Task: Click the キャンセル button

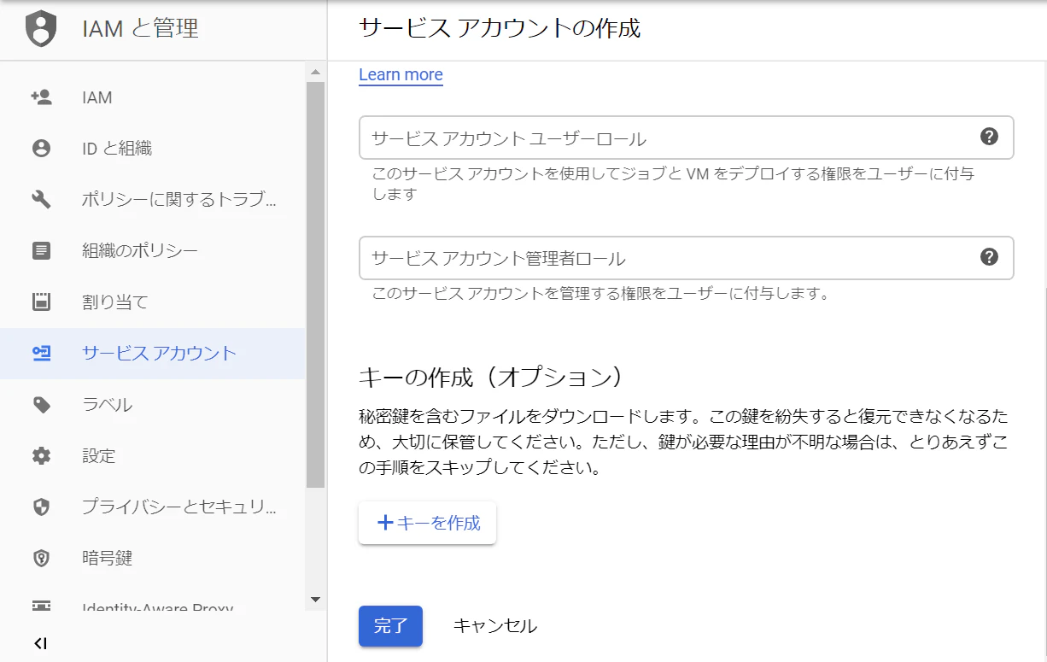Action: click(494, 626)
